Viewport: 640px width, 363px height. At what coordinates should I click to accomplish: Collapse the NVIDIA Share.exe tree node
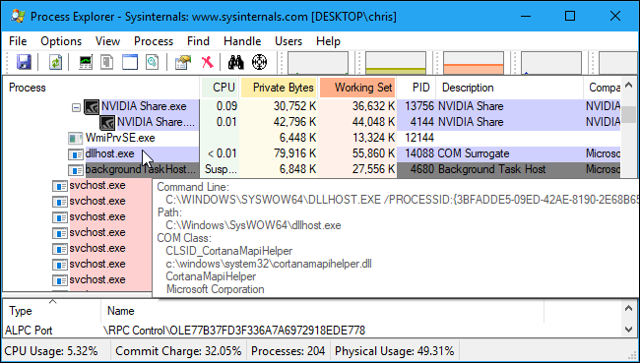tap(76, 108)
